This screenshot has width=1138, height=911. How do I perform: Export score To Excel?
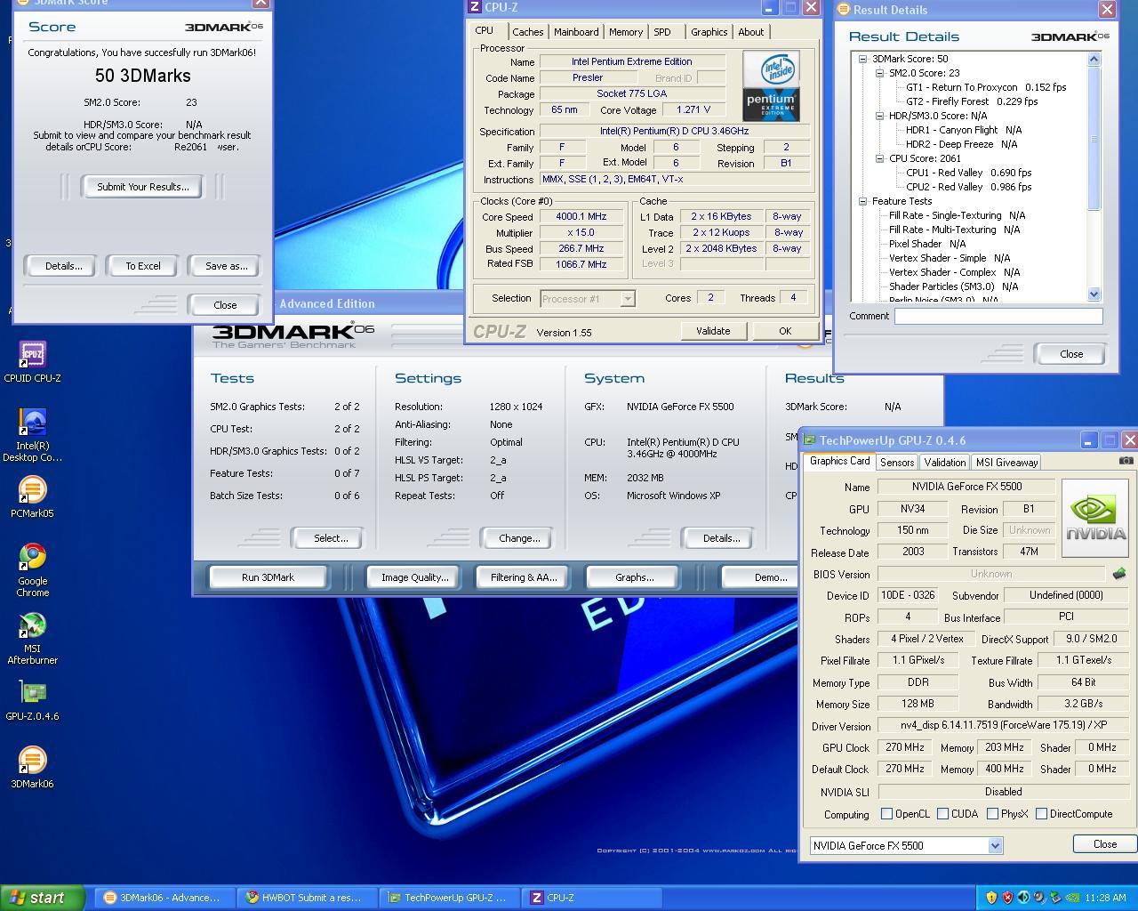143,266
